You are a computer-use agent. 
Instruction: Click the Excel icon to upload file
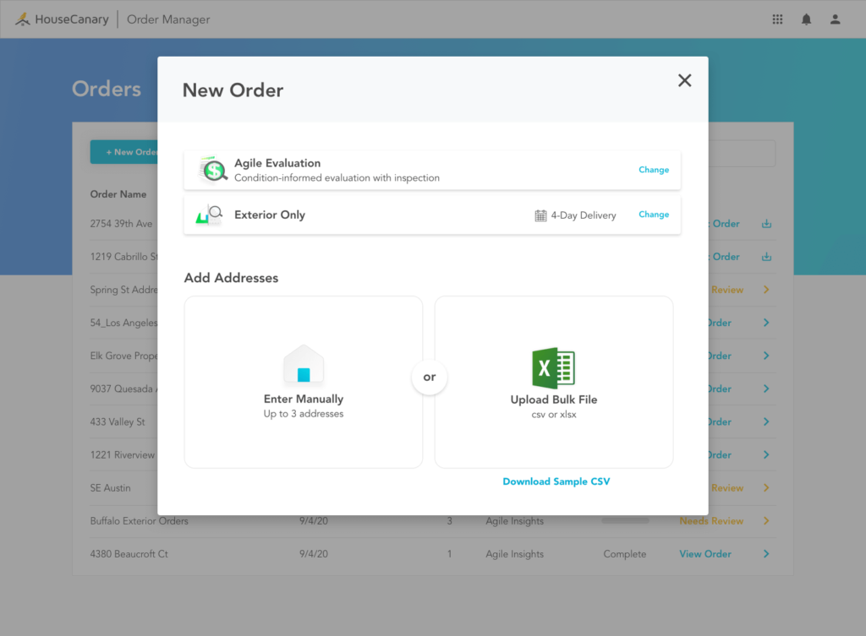click(x=553, y=368)
